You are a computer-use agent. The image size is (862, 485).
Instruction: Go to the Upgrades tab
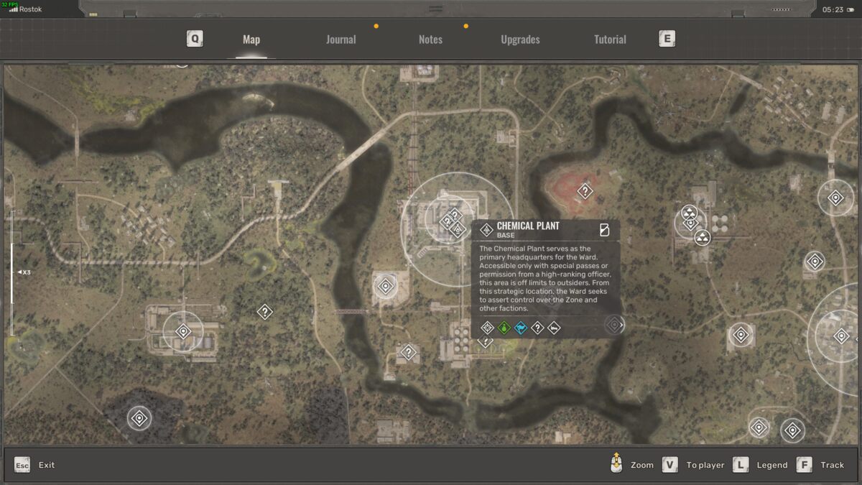pyautogui.click(x=520, y=40)
